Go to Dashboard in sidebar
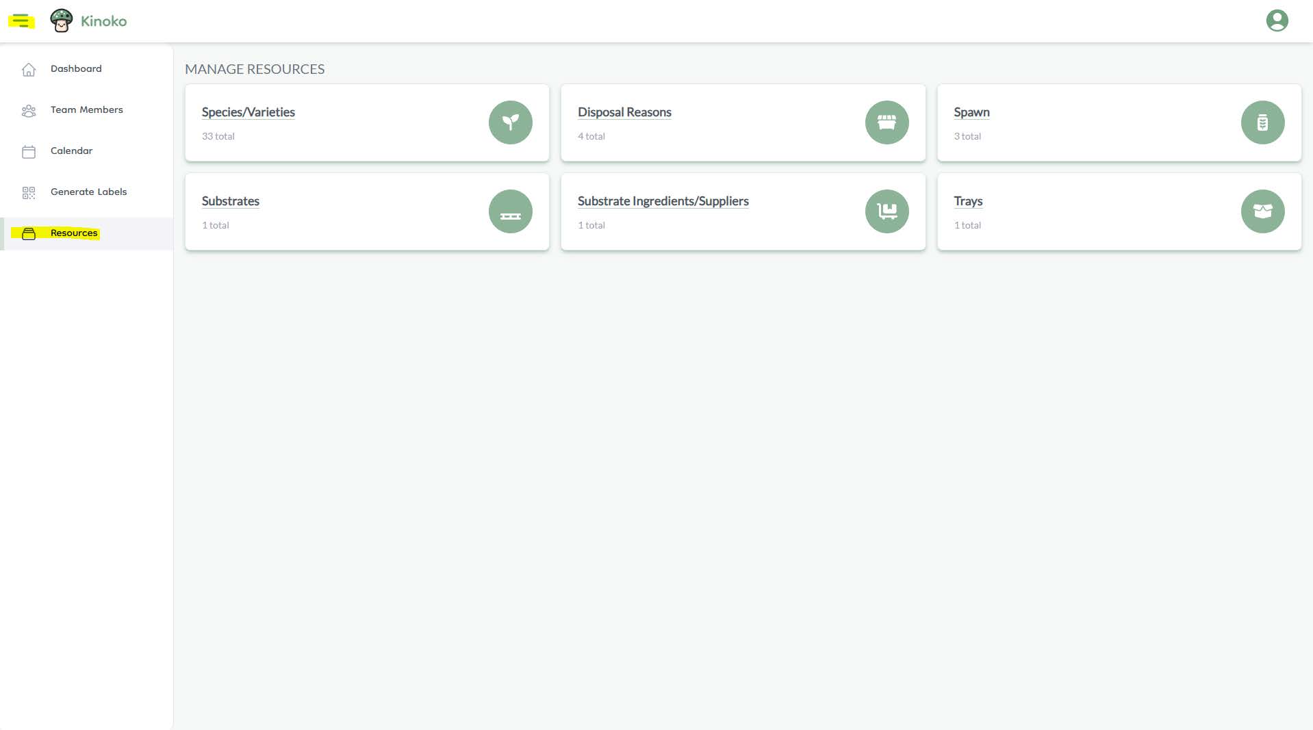Screen dimensions: 1313x730 pyautogui.click(x=75, y=69)
